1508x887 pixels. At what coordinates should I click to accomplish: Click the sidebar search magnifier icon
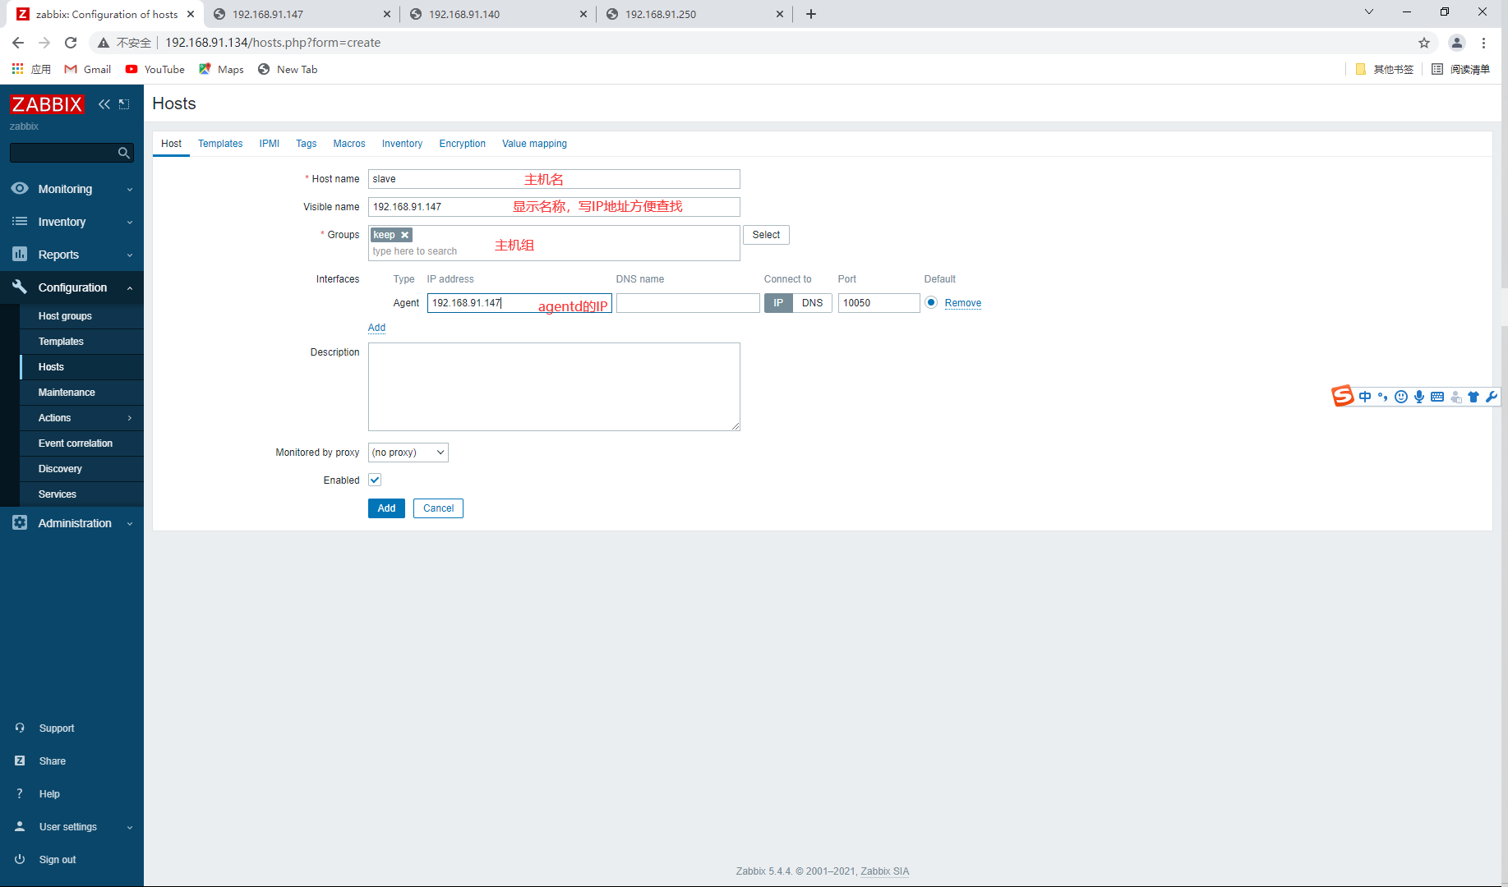pos(123,153)
